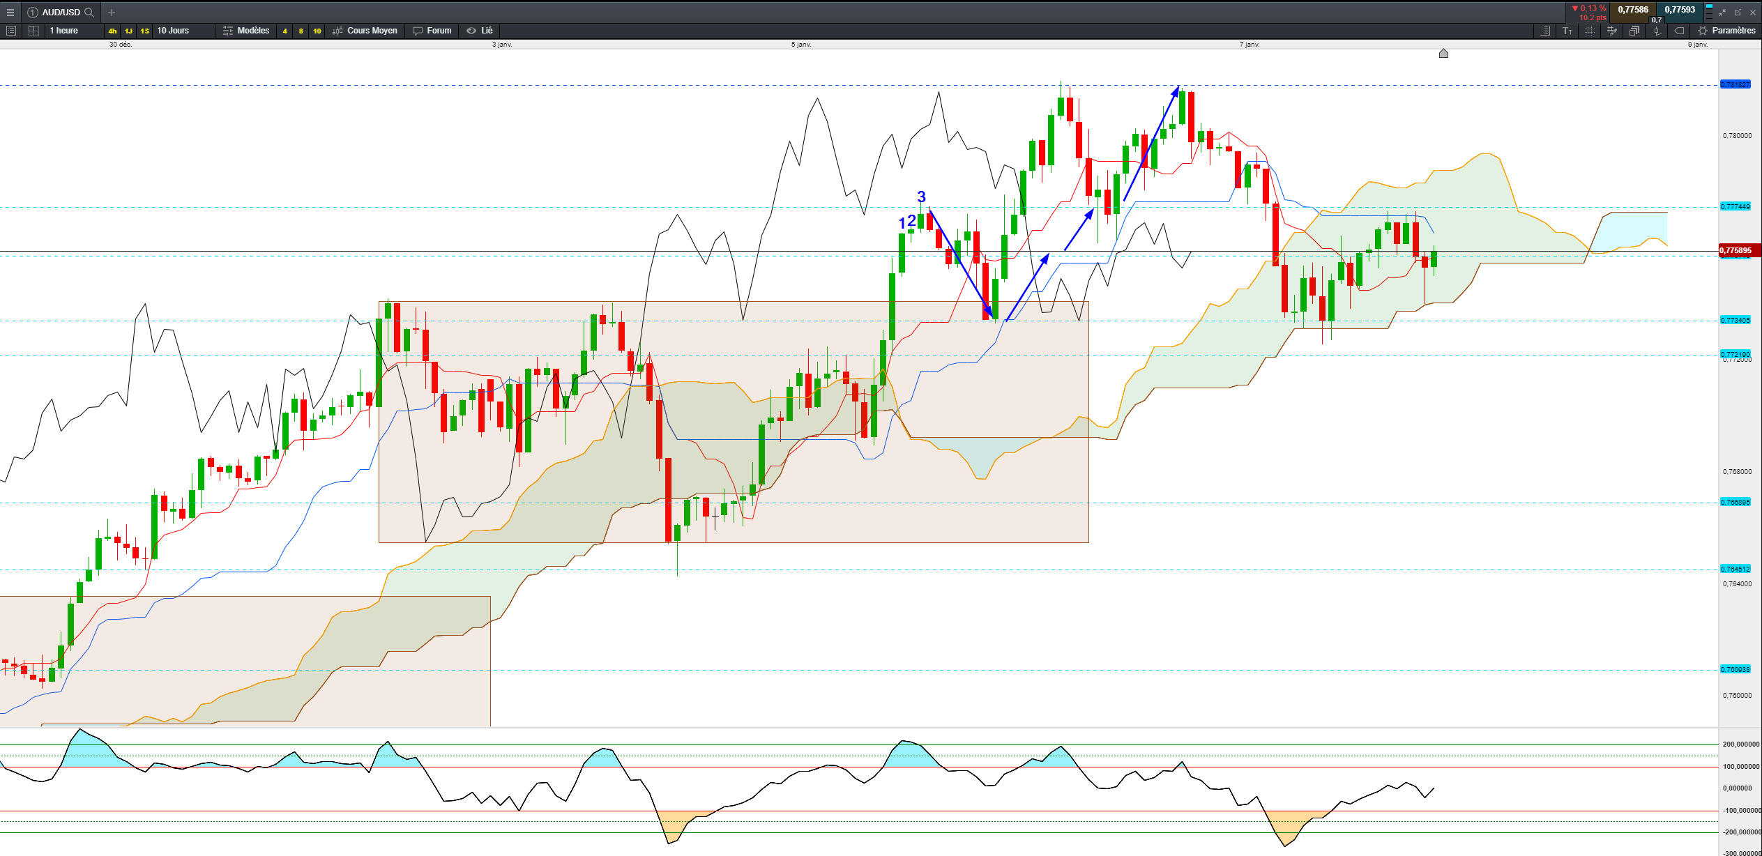Open the stacked windows layers icon
Viewport: 1762px width, 856px height.
pyautogui.click(x=1634, y=31)
